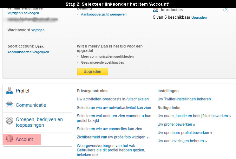The width and height of the screenshot is (236, 159).
Task: Select the Account tab label
Action: (24, 139)
